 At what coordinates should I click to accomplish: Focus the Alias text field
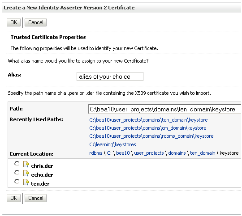click(x=110, y=76)
